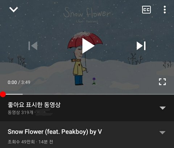Seek by clicking the grey unplayed progress track
The width and height of the screenshot is (174, 148).
click(x=98, y=94)
